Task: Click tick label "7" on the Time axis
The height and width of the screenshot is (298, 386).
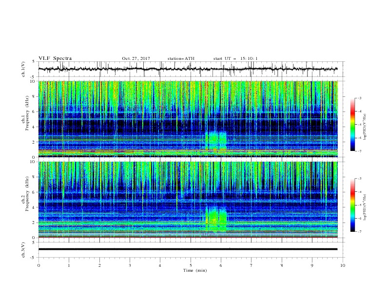Action: coord(251,265)
